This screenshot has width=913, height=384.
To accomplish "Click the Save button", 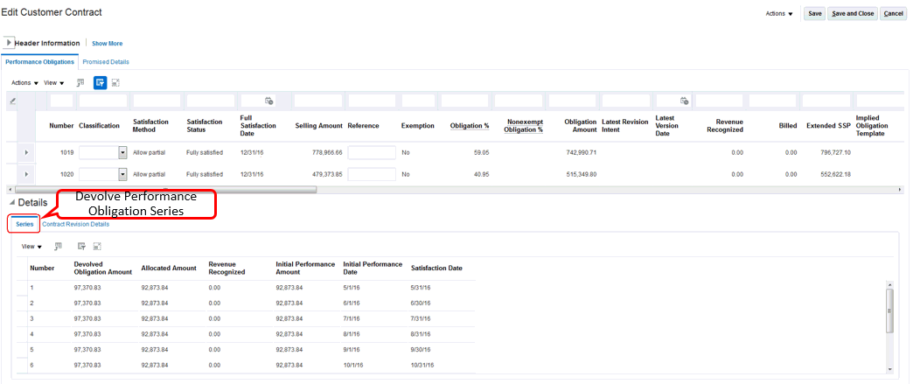I will (x=814, y=13).
